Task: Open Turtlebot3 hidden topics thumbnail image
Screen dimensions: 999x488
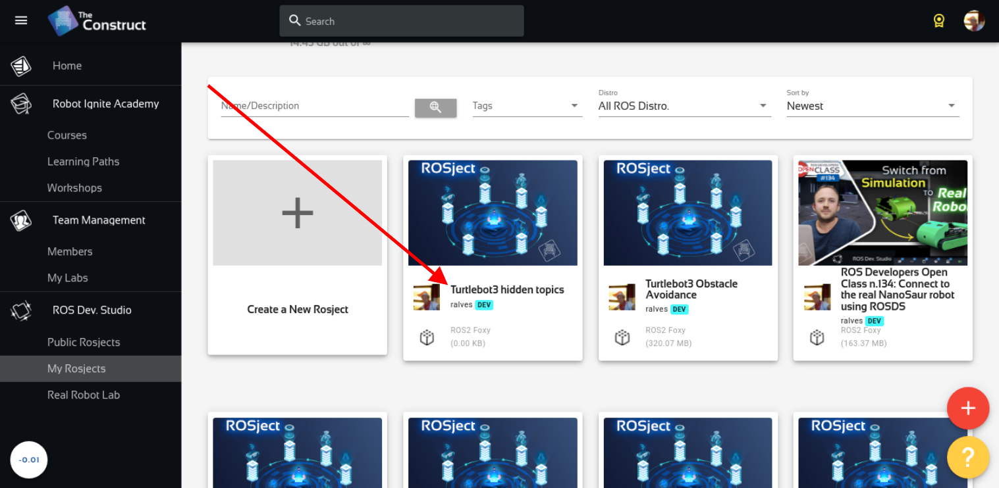Action: point(493,213)
